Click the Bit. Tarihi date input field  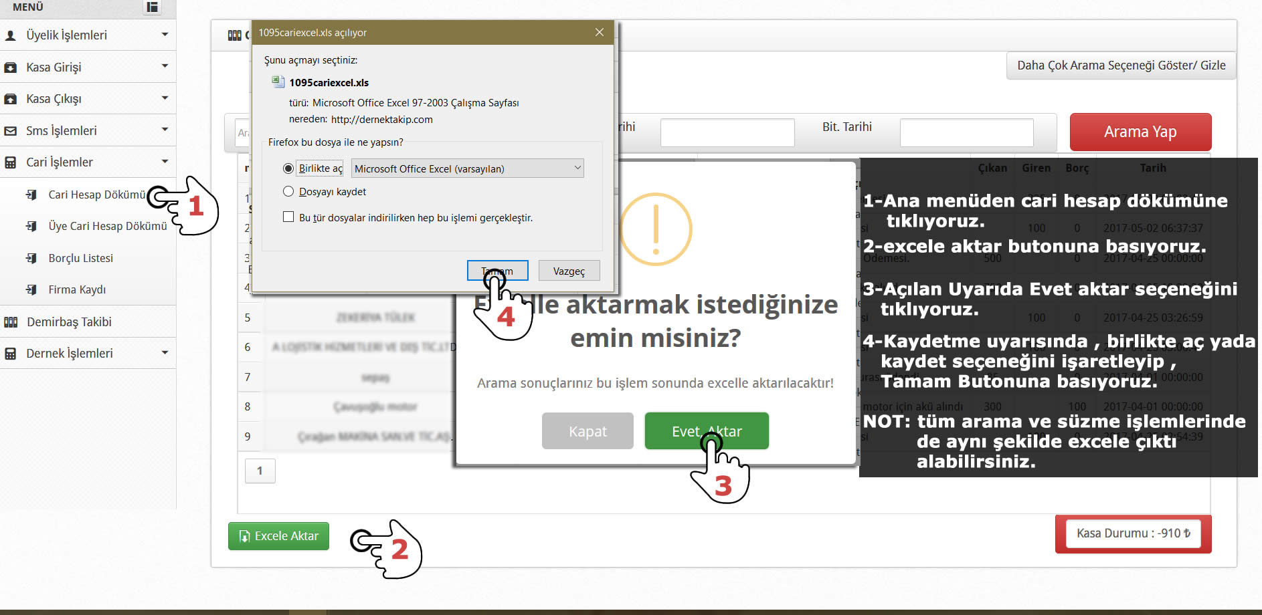point(966,132)
